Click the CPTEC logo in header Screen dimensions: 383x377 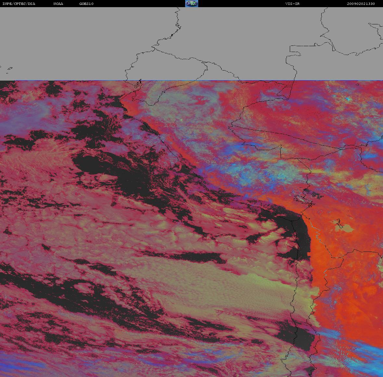[192, 4]
